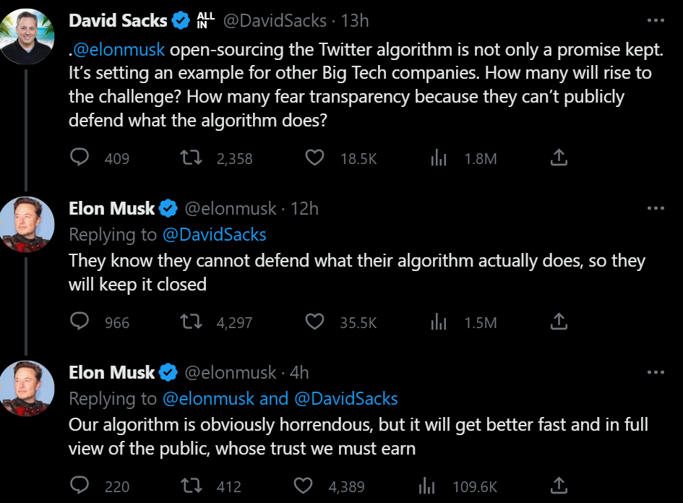683x503 pixels.
Task: Open more menu on Elon's 12h tweet
Action: pyautogui.click(x=655, y=209)
